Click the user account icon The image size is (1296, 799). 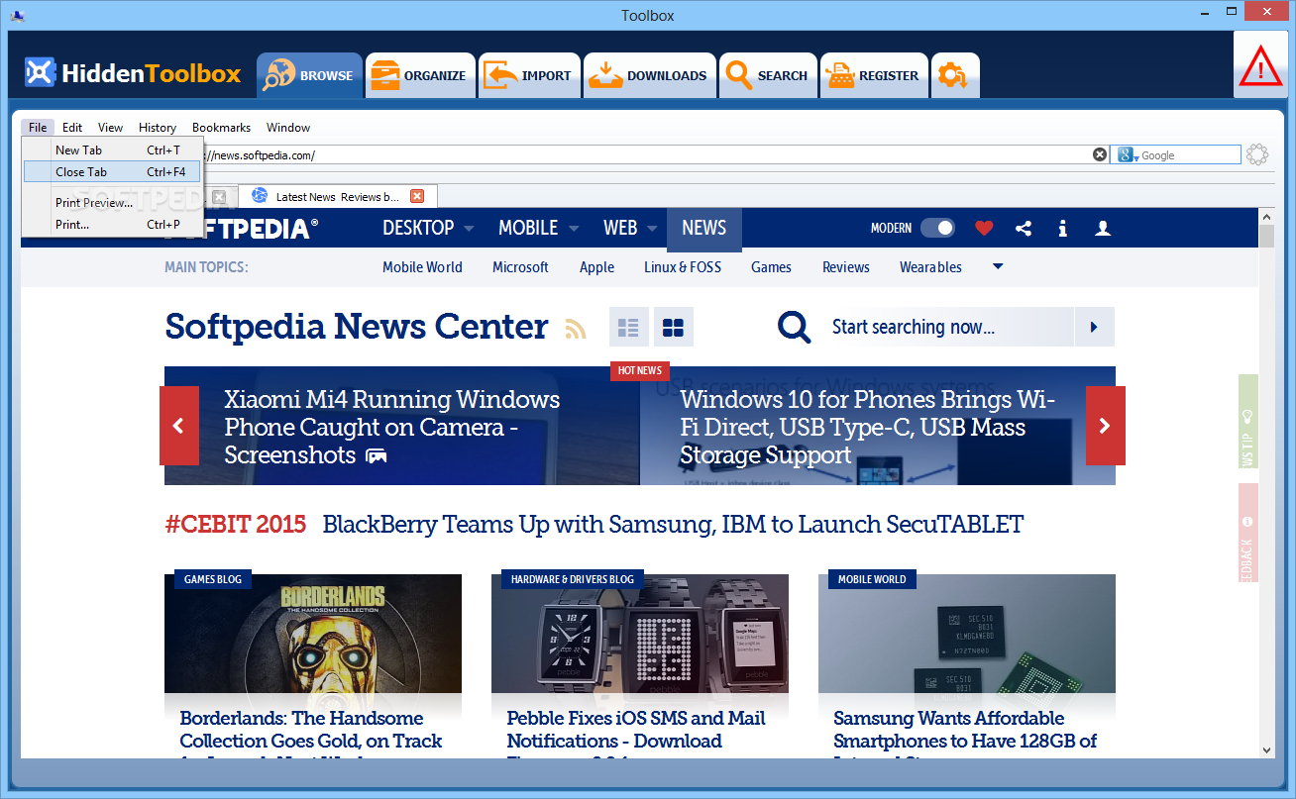point(1102,229)
